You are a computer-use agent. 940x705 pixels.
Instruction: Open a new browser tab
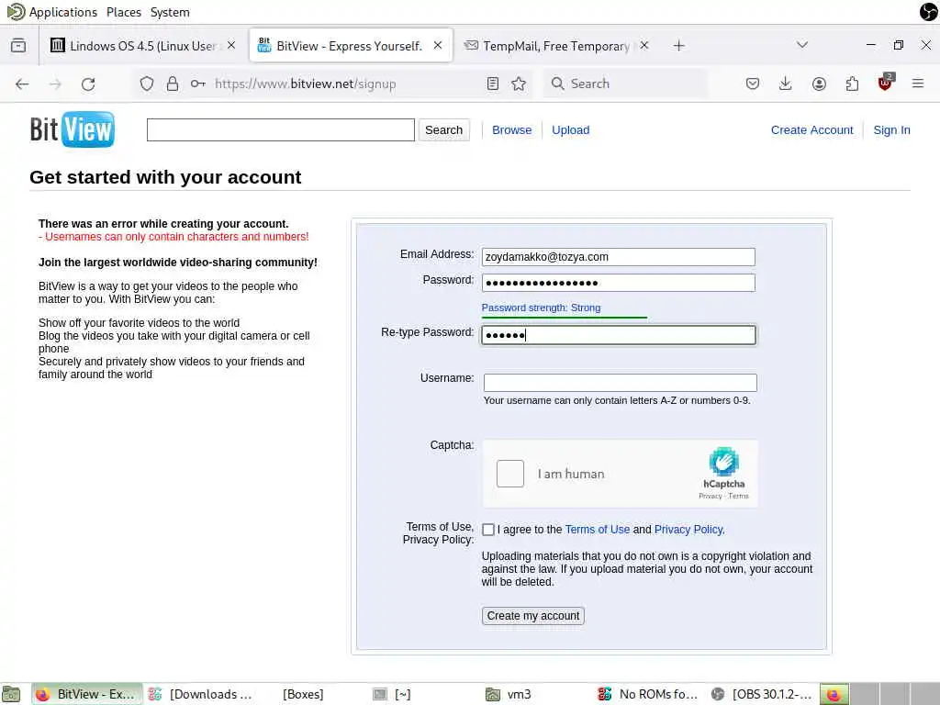[x=678, y=46]
